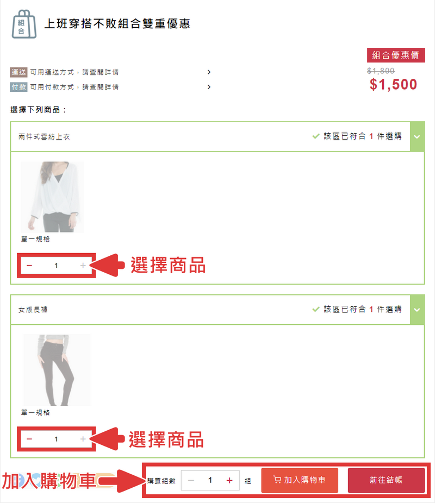Click the combo shopping bag icon
The height and width of the screenshot is (503, 435).
click(x=24, y=24)
